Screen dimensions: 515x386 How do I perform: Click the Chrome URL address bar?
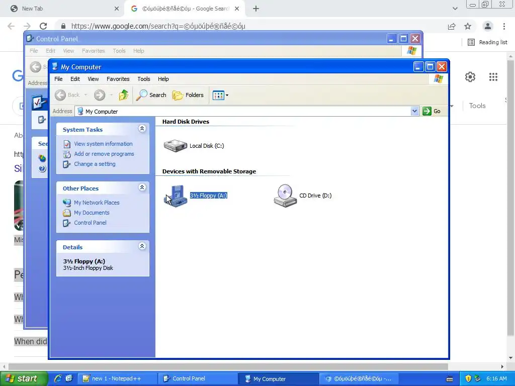[249, 26]
